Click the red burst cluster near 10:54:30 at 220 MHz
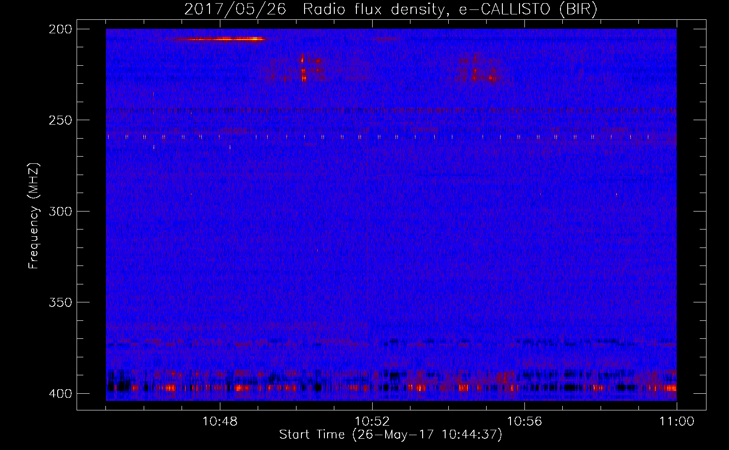This screenshot has height=450, width=729. [479, 68]
